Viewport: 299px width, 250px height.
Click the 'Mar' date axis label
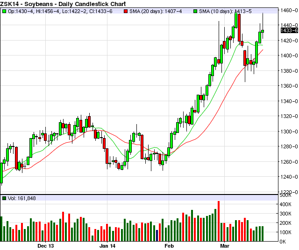click(x=225, y=246)
